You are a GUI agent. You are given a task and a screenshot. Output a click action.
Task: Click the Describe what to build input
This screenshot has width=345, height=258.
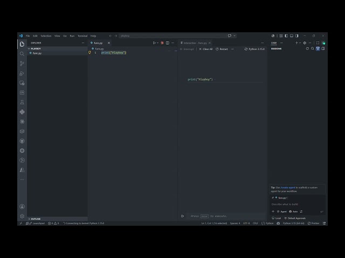point(298,204)
